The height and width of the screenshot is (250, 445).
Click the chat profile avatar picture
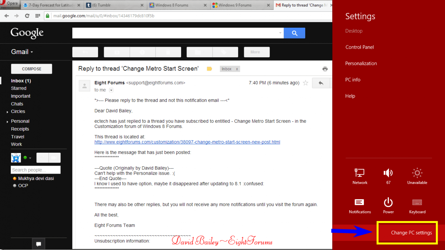(x=16, y=158)
